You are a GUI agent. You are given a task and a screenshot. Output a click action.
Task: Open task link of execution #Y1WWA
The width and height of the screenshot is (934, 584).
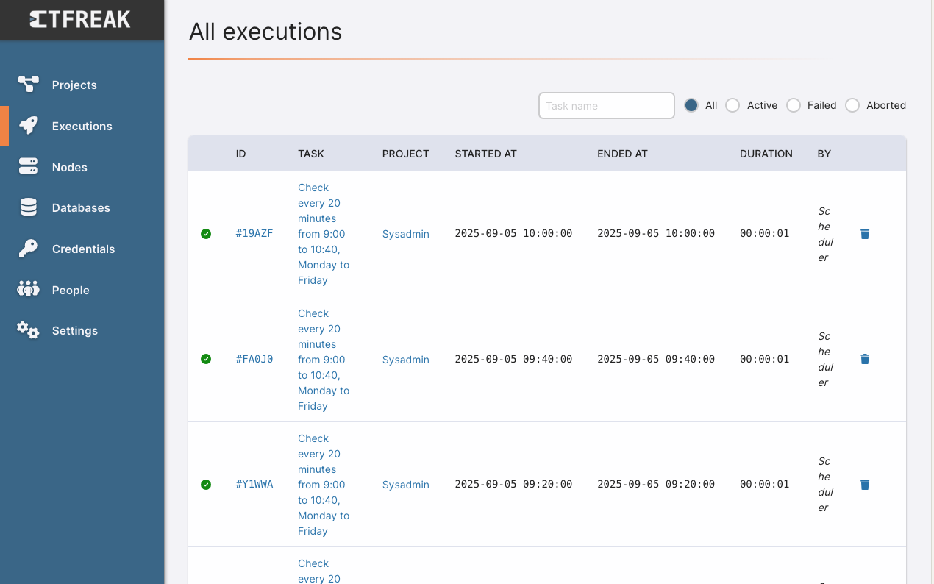324,485
